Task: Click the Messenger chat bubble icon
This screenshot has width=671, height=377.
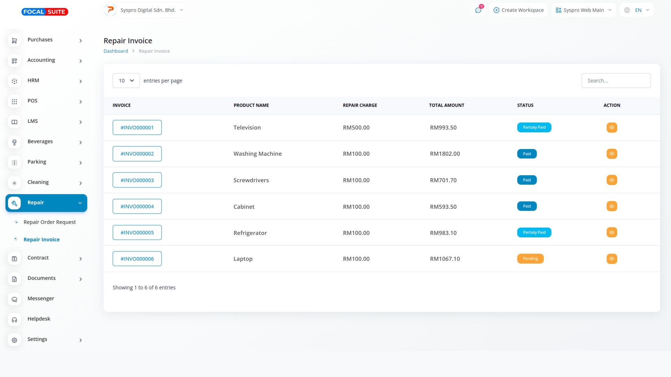Action: 14,299
